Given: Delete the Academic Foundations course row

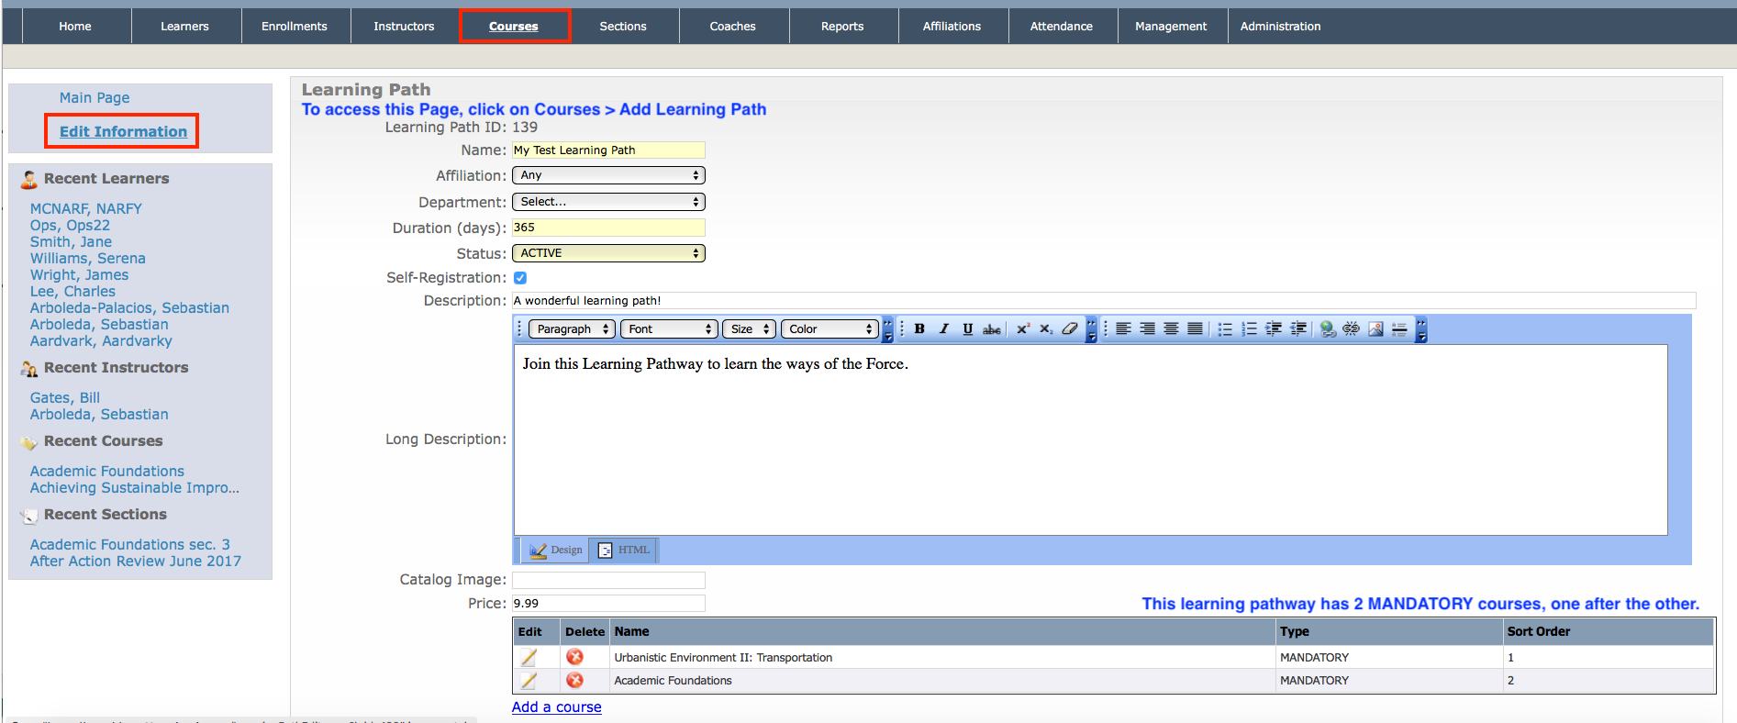Looking at the screenshot, I should click(x=574, y=681).
